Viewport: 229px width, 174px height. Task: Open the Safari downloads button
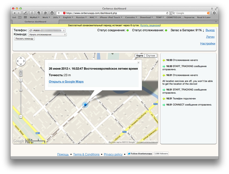214,13
